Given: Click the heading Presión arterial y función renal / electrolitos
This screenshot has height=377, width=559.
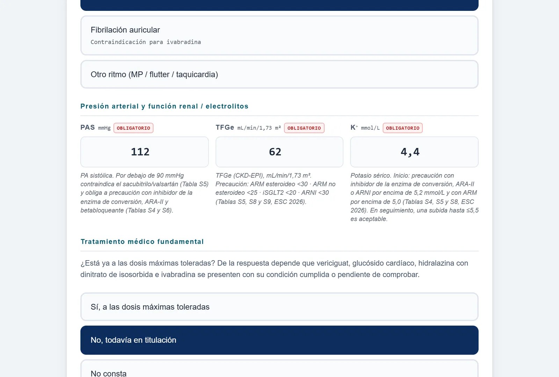Looking at the screenshot, I should pyautogui.click(x=164, y=106).
